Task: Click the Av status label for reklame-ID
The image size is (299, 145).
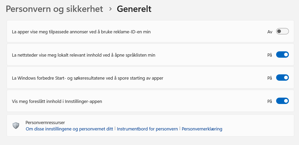Action: [270, 32]
